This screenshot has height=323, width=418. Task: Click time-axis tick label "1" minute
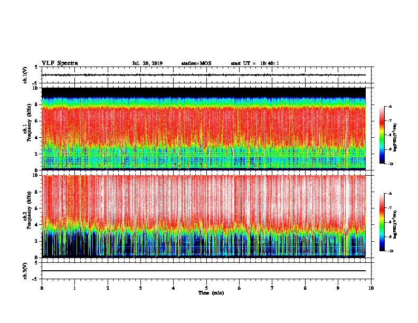[74, 288]
